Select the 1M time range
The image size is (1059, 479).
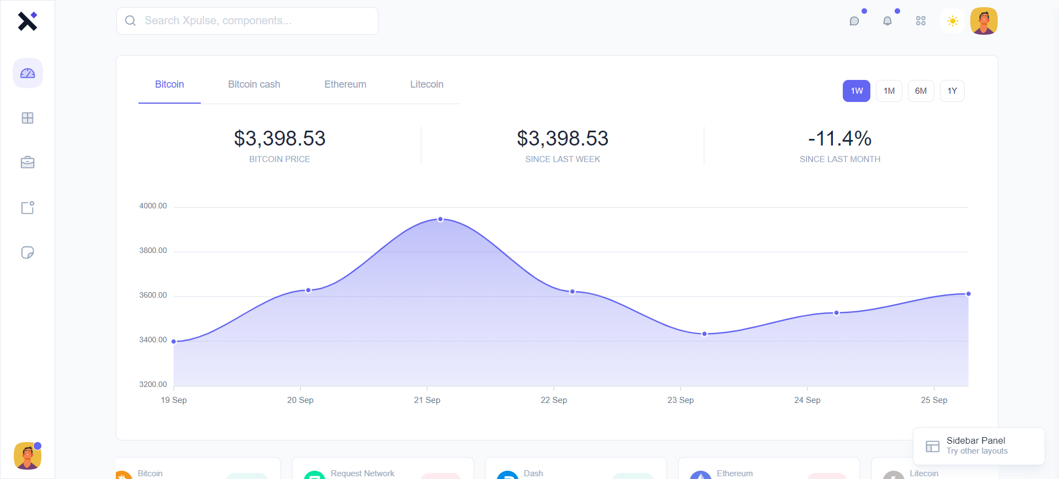coord(889,91)
